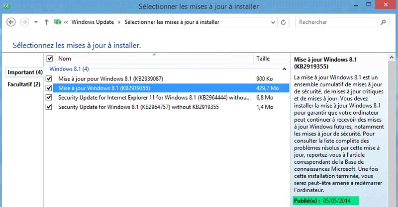Uncheck the Internet Explorer 11 security update checkbox
Viewport: 398px width, 207px height.
49,97
